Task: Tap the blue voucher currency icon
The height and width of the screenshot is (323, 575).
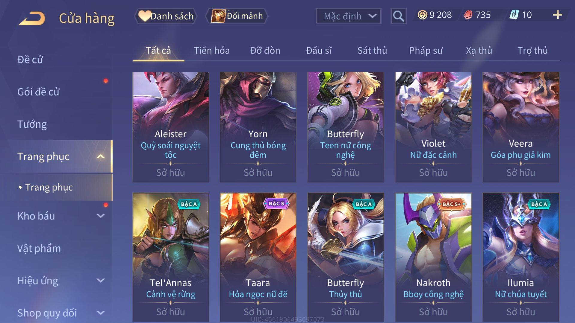Action: pyautogui.click(x=514, y=15)
